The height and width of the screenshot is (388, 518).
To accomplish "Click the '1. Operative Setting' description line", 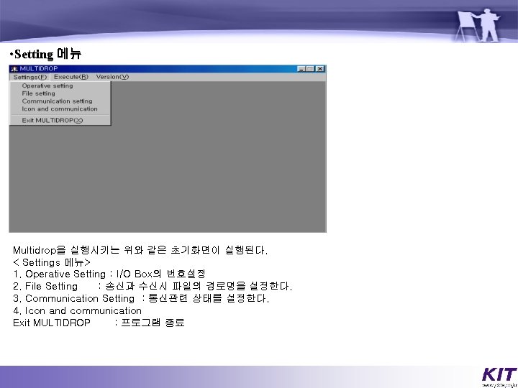I will 109,274.
